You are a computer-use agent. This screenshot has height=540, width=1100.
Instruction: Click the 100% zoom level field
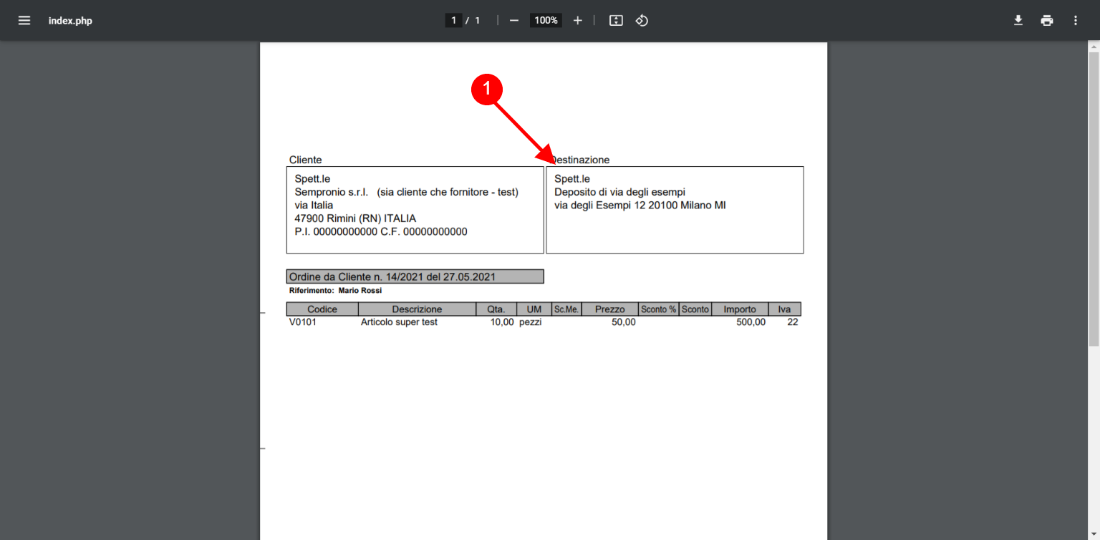point(546,20)
